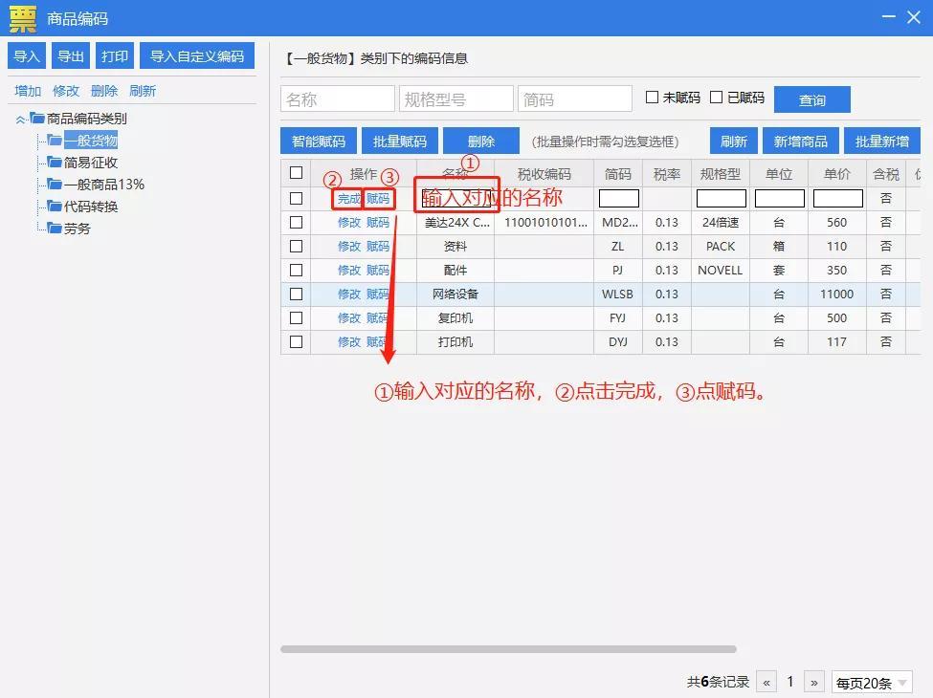Click the yellow 票 app logo icon
Viewport: 933px width, 698px height.
(x=23, y=18)
